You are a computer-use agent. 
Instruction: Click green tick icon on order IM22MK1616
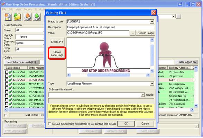10,72
